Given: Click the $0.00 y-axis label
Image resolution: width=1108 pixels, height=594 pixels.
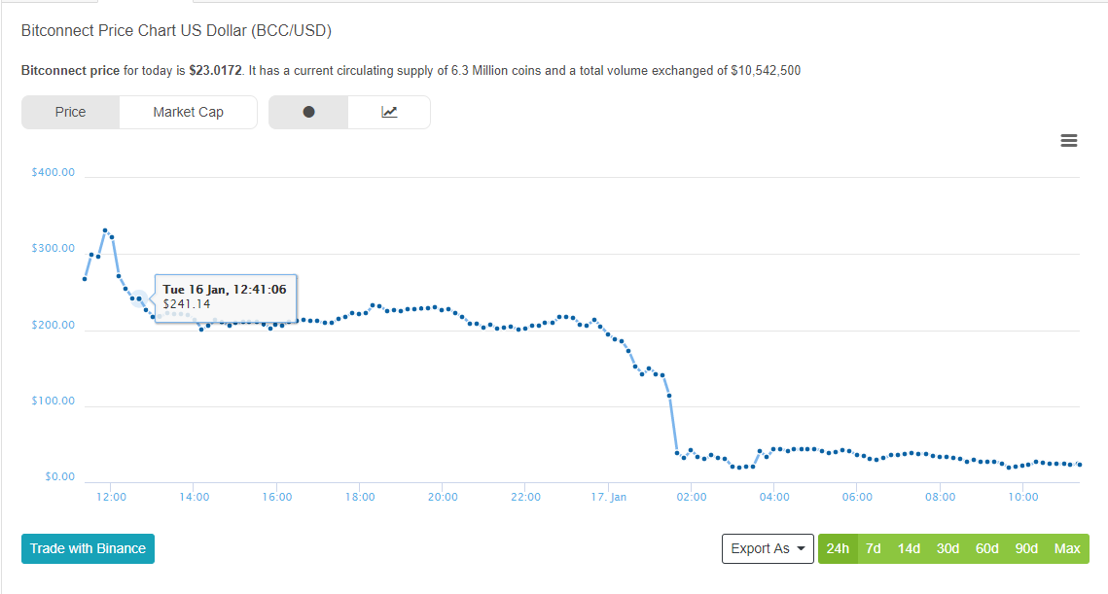Looking at the screenshot, I should point(59,476).
